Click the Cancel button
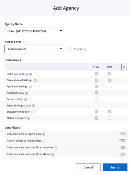Viewport: 131px width, 175px height. coord(88,167)
